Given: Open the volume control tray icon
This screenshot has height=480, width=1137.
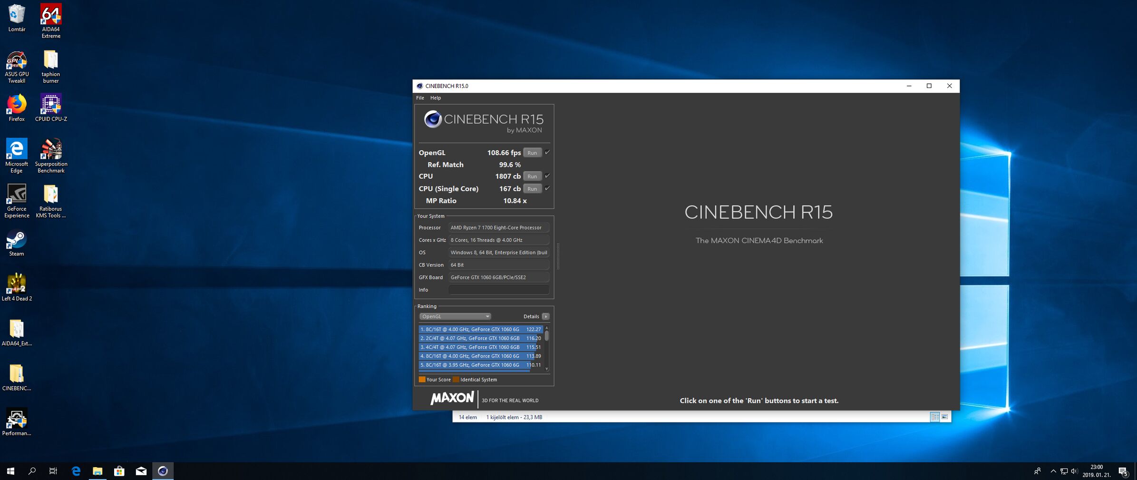Looking at the screenshot, I should pyautogui.click(x=1074, y=471).
